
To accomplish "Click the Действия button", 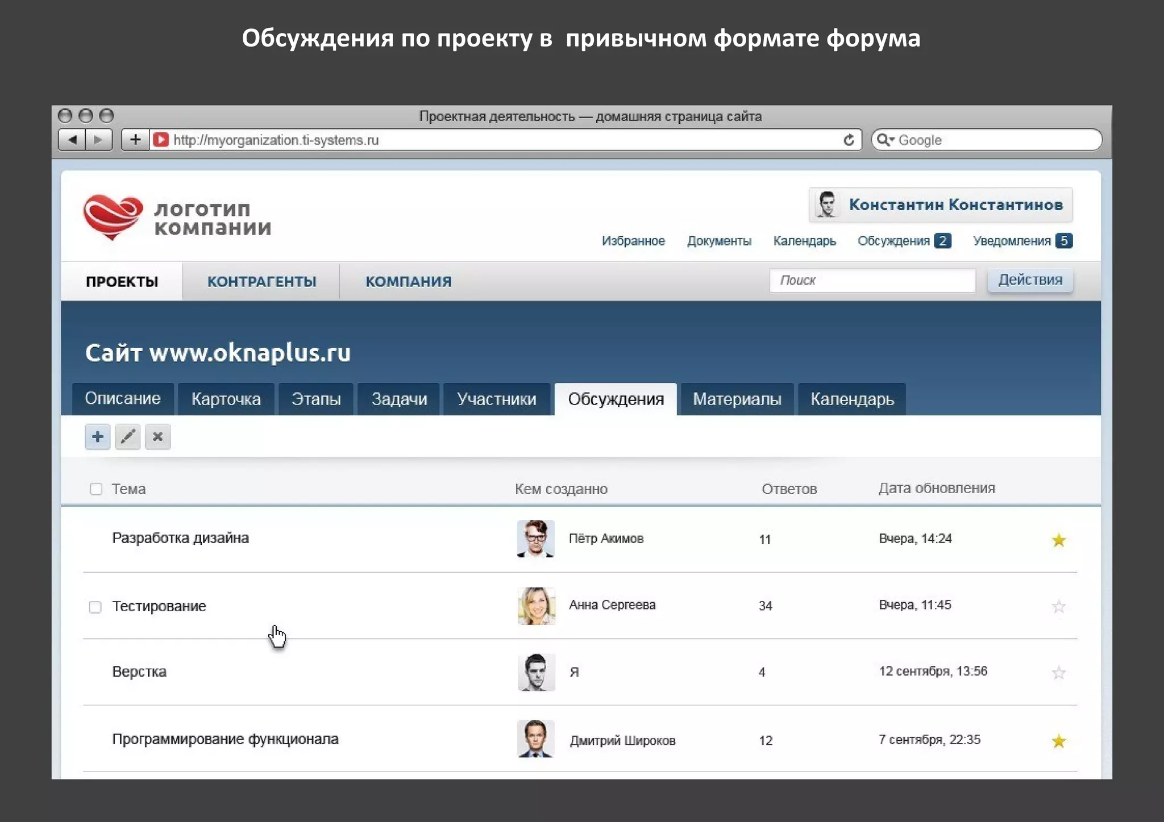I will [x=1030, y=280].
